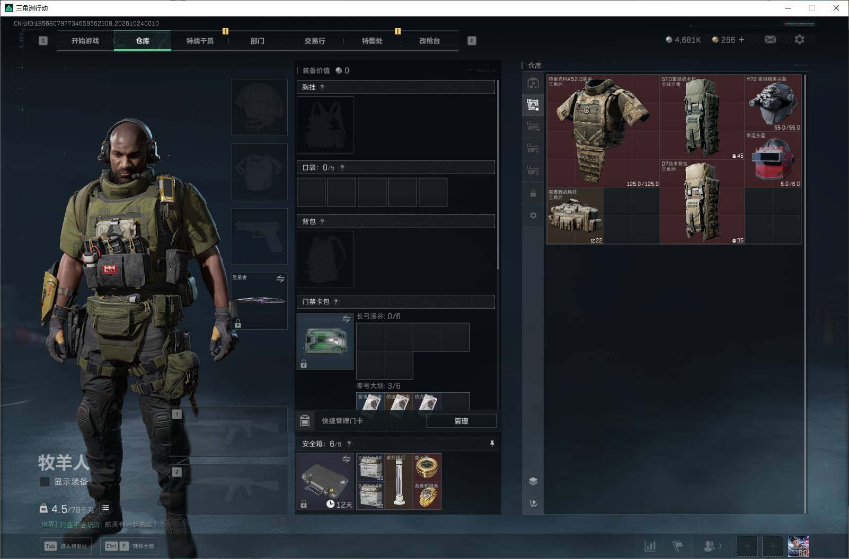
Task: Open the 特勤处 tab
Action: [x=372, y=41]
